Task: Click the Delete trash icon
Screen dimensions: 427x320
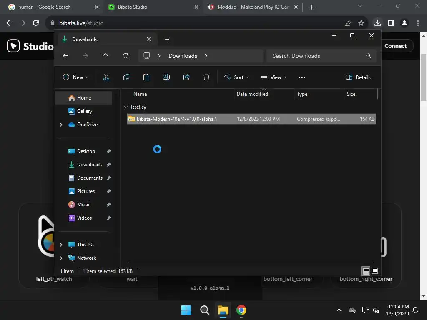Action: click(x=206, y=77)
